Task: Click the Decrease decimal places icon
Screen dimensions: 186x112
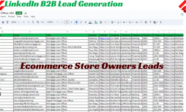Action: [33, 22]
